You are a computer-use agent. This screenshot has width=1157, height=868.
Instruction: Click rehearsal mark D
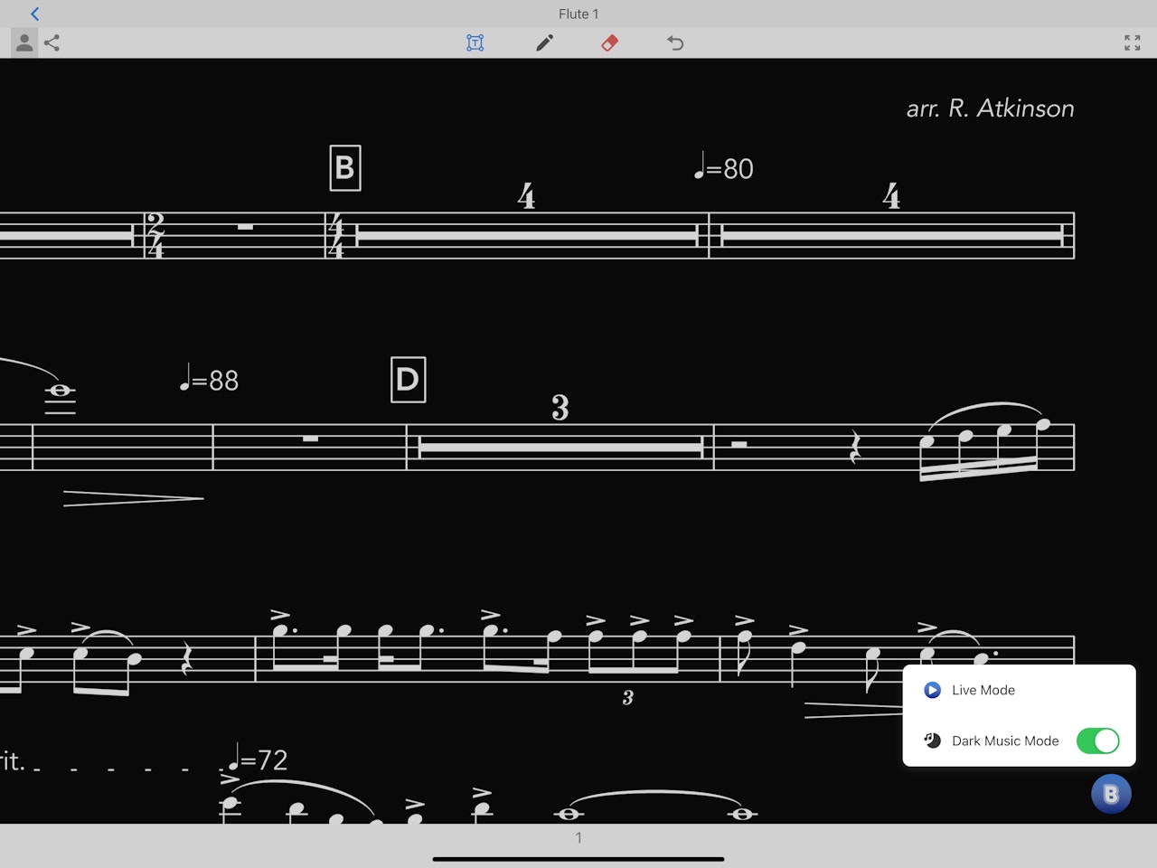(408, 380)
